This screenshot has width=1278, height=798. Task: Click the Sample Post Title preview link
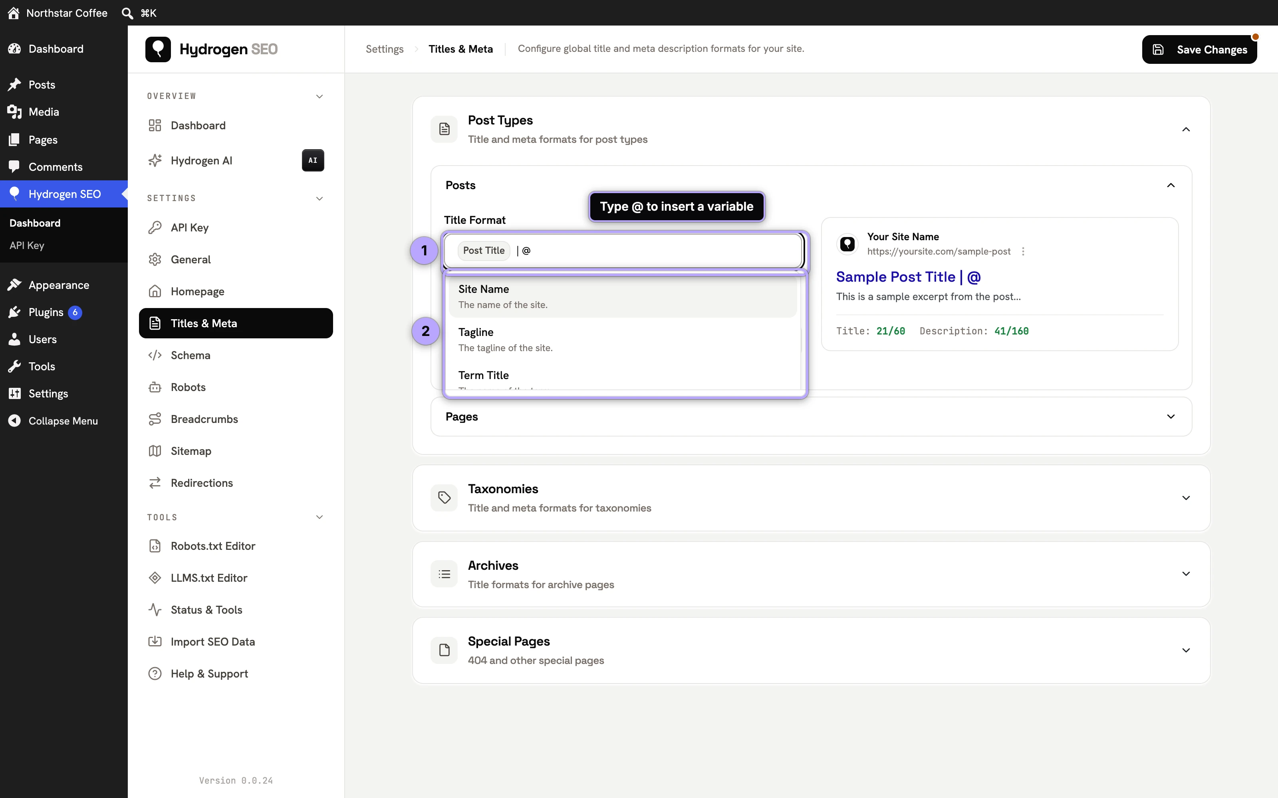[x=908, y=277]
